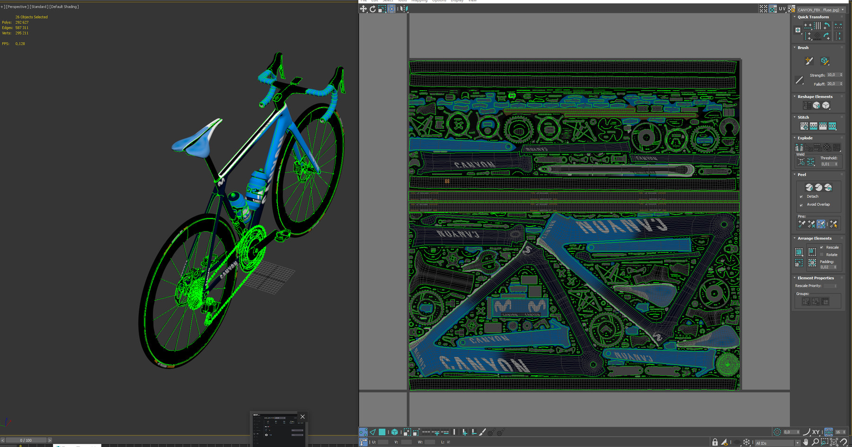The height and width of the screenshot is (447, 852).
Task: Click the Pack Normalize icon
Action: 812,263
